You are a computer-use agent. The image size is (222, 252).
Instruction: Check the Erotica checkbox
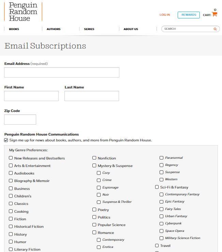99,247
